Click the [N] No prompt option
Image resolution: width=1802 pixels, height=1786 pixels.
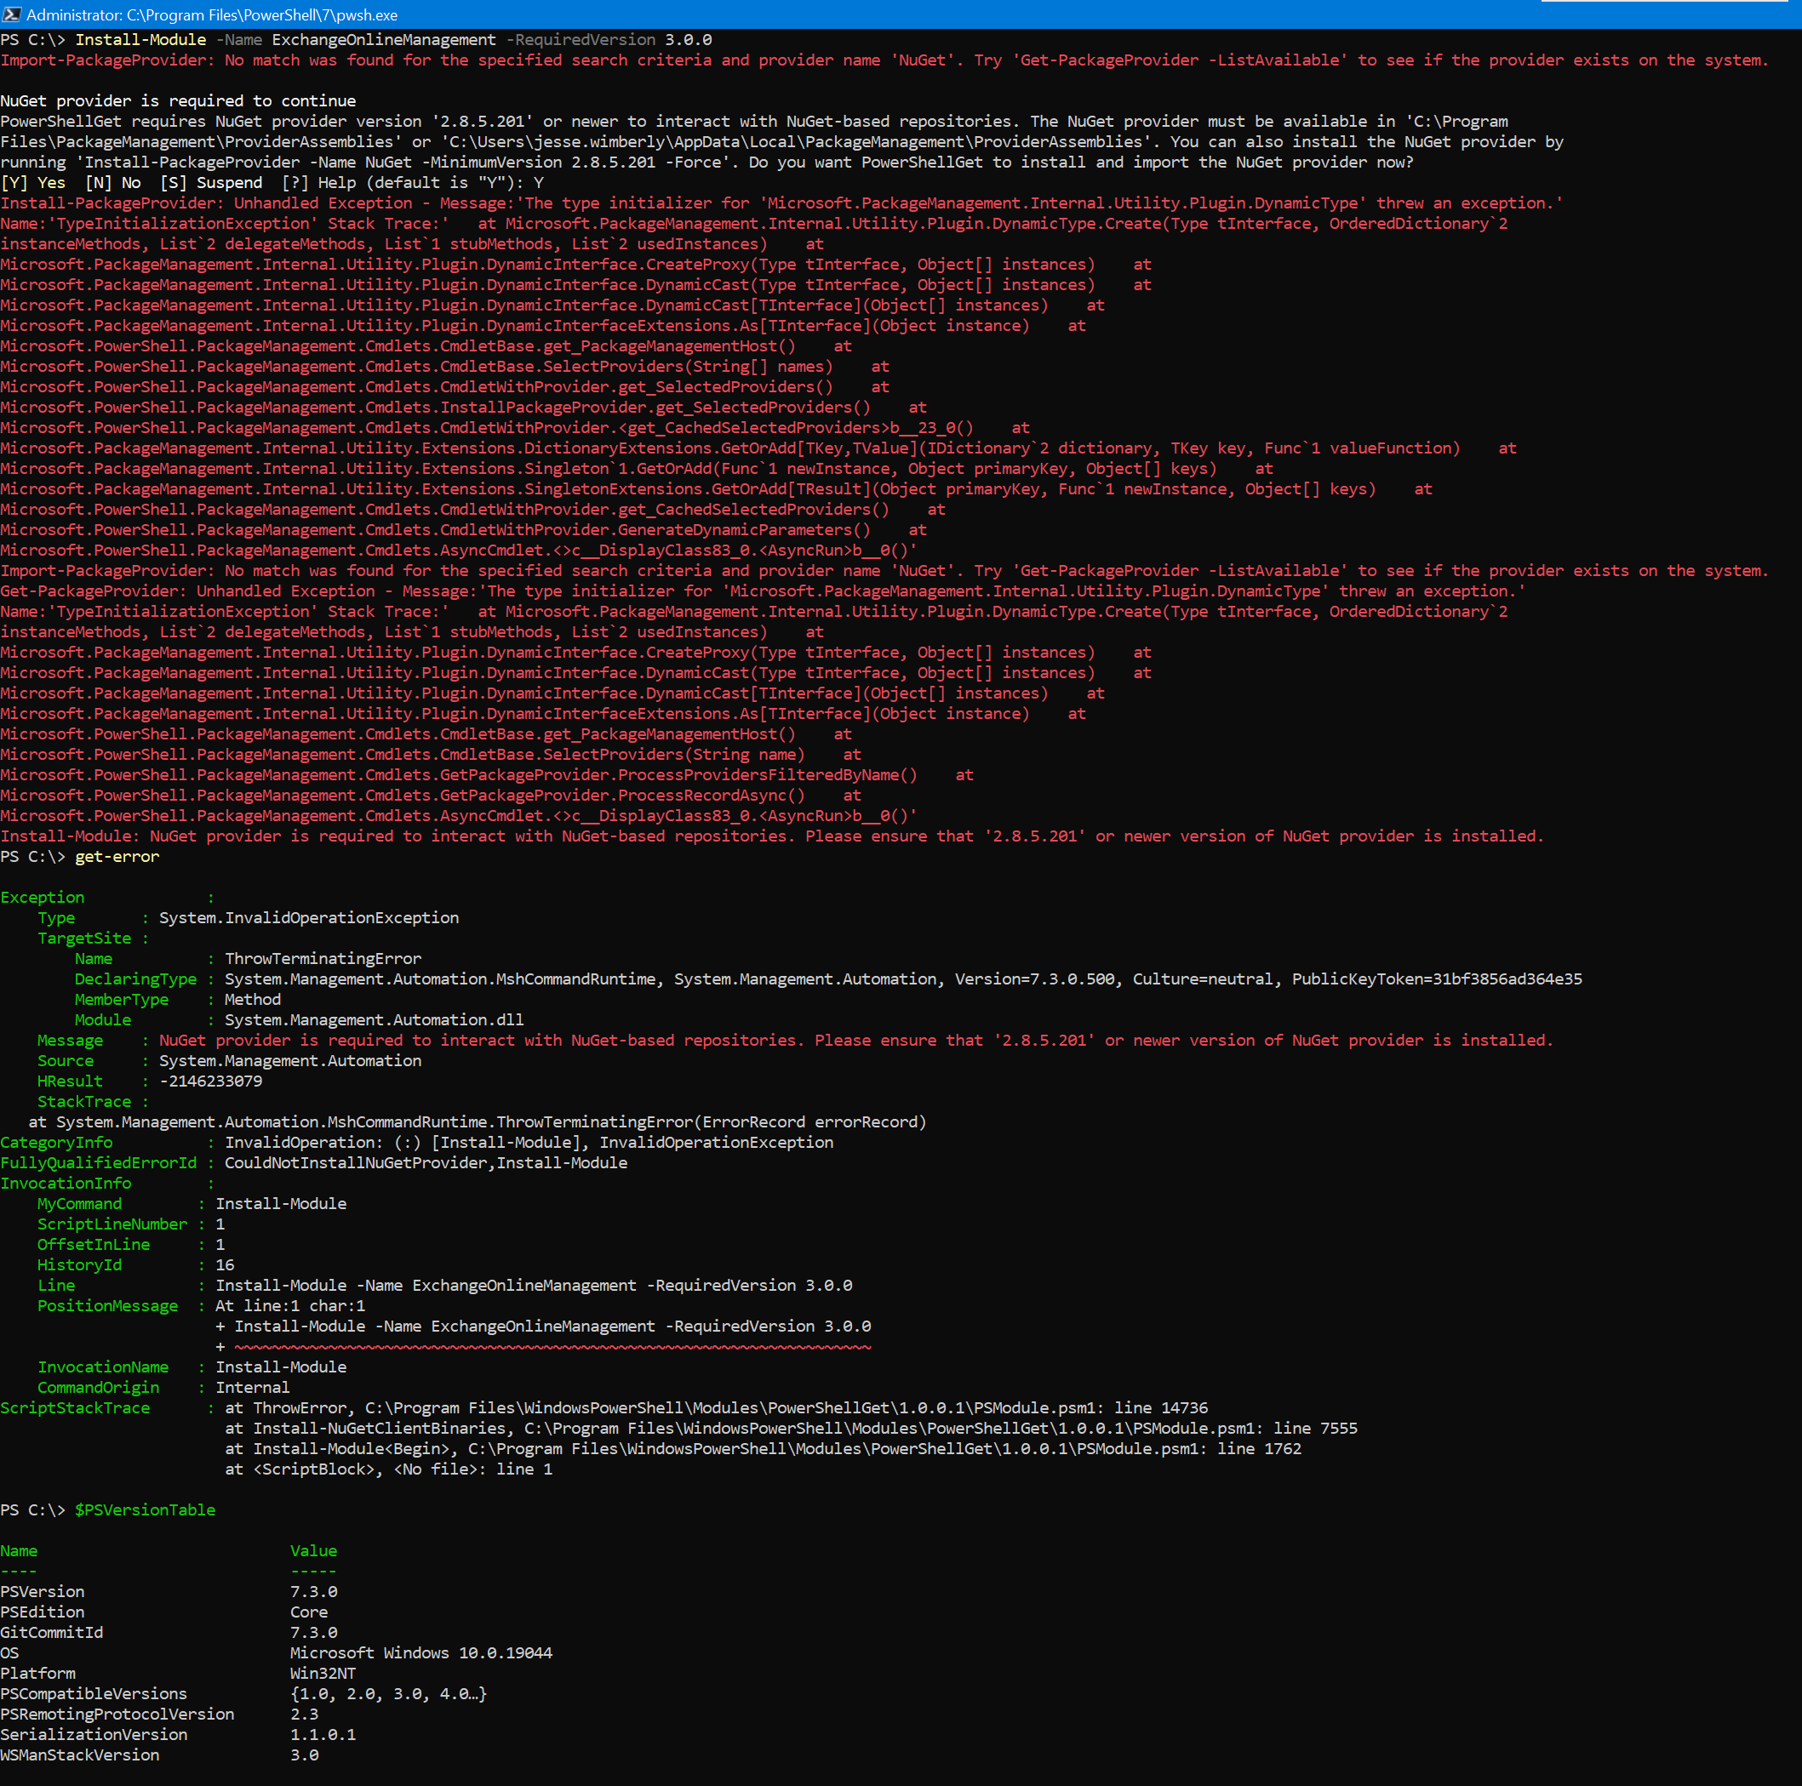[x=113, y=183]
